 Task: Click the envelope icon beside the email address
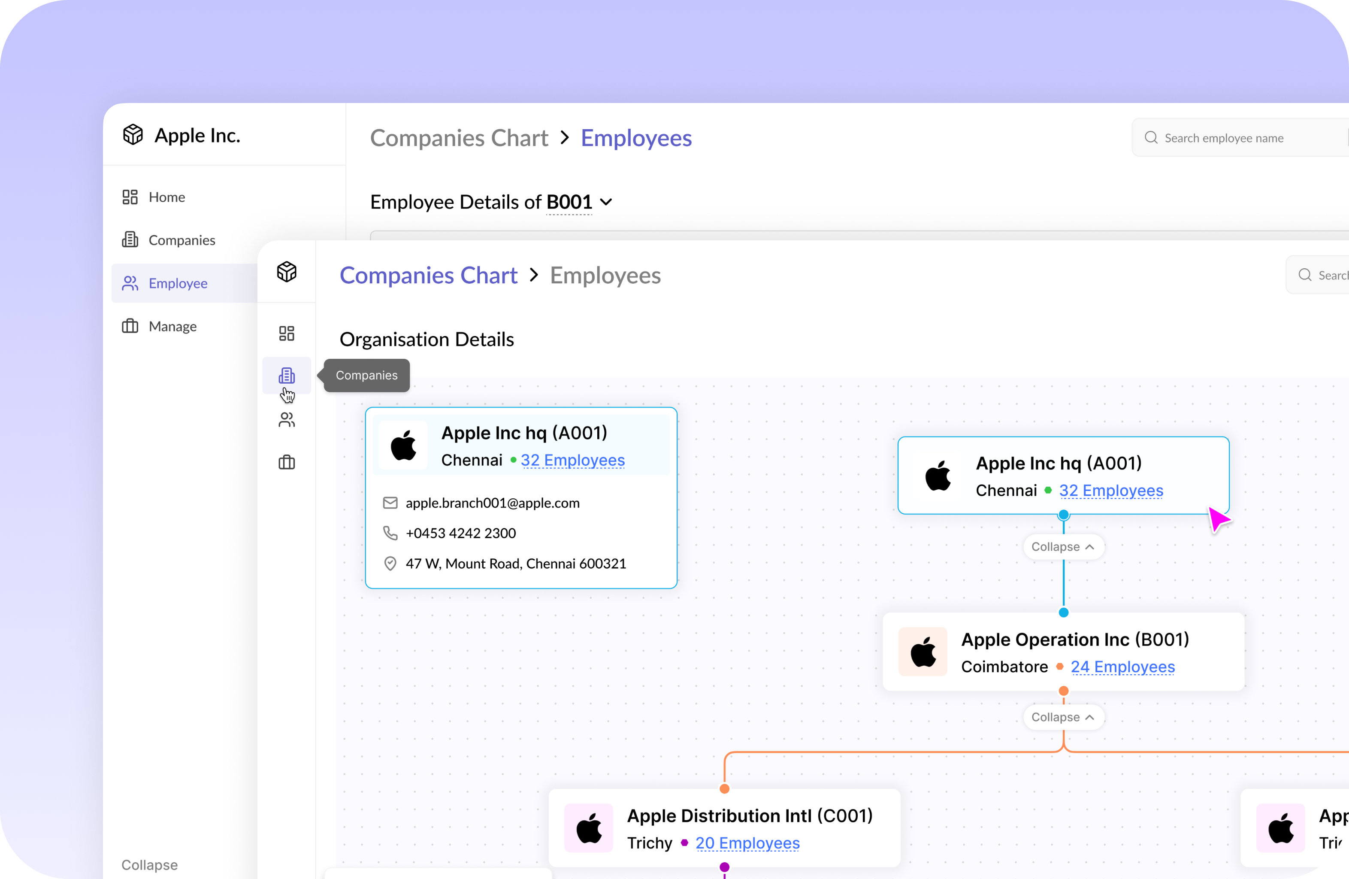390,503
